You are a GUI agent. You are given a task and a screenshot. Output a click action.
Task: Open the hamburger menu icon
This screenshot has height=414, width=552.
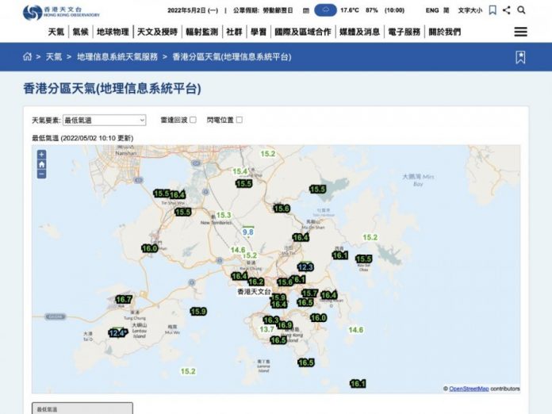(520, 32)
